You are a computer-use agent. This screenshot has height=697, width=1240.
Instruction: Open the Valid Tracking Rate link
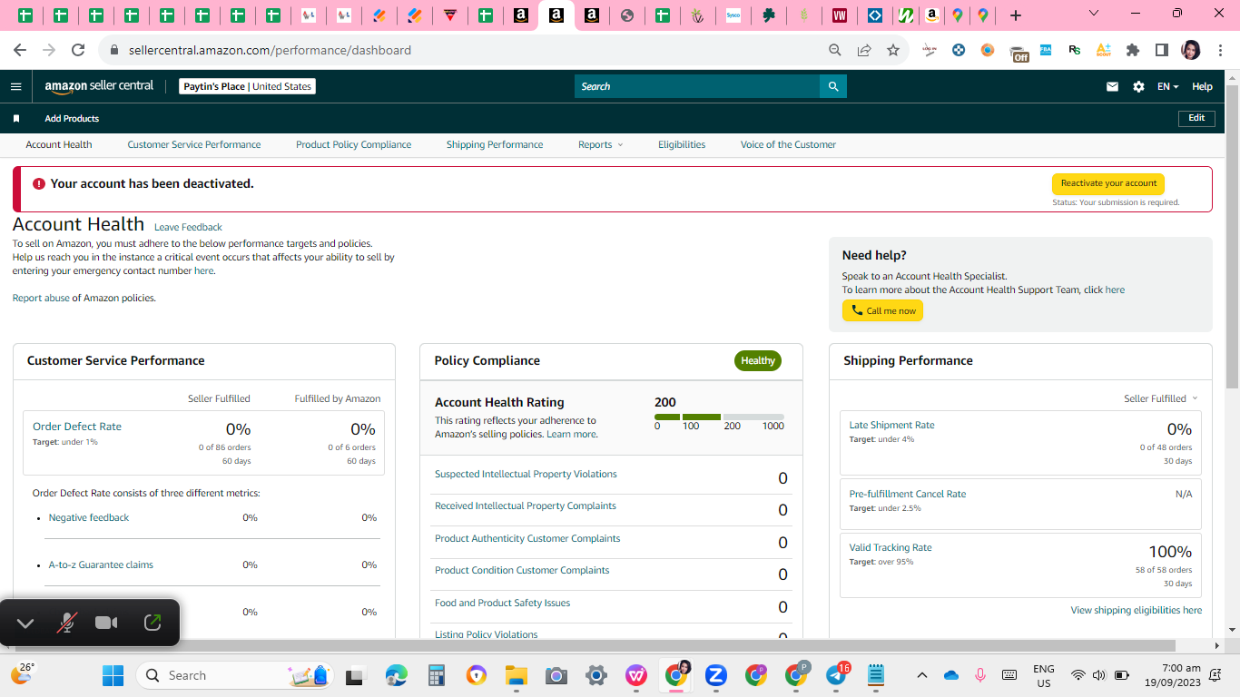click(891, 547)
